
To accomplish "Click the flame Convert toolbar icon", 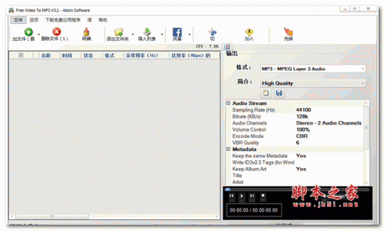I will [288, 32].
